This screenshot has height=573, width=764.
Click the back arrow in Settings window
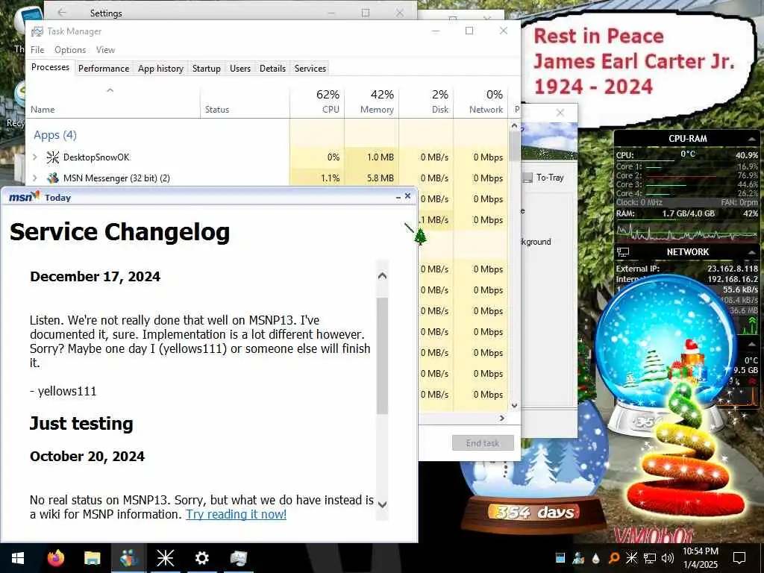point(62,13)
